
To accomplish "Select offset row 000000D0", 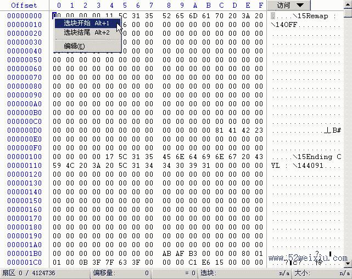I will 24,130.
